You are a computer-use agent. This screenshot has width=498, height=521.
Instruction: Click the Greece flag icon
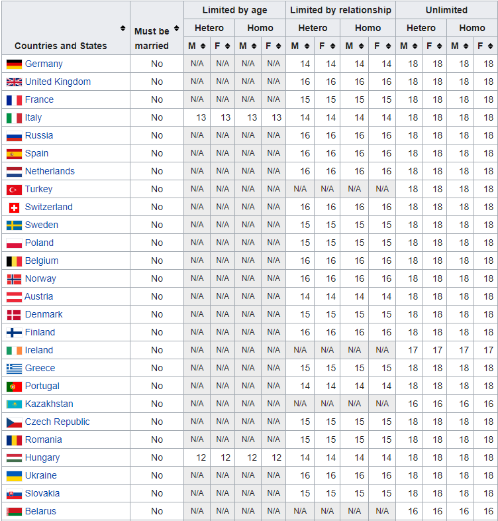click(x=14, y=369)
